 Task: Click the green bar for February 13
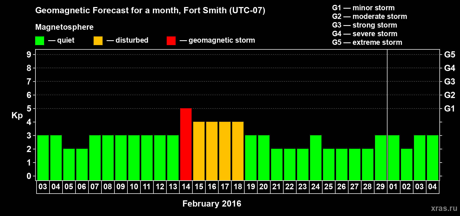point(173,158)
